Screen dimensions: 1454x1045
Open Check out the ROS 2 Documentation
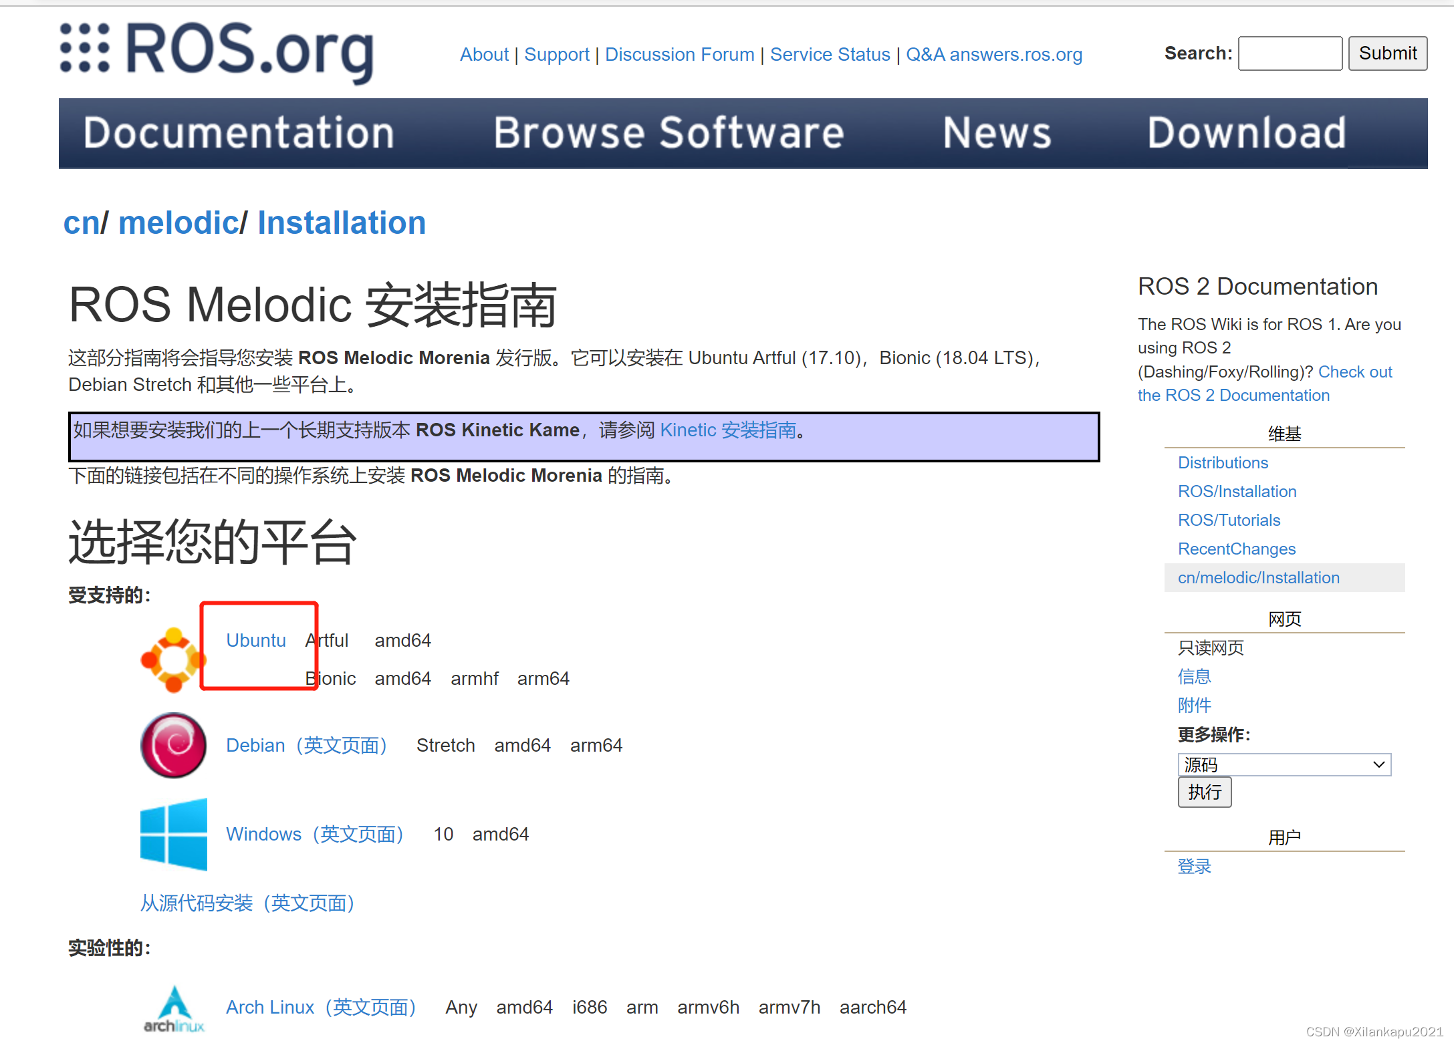[1265, 384]
